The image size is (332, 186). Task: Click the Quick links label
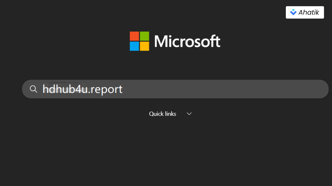coord(163,114)
